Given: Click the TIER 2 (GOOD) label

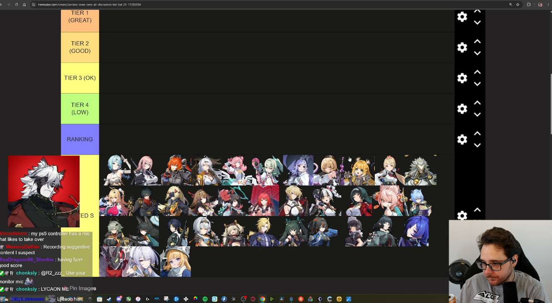Looking at the screenshot, I should coord(80,47).
